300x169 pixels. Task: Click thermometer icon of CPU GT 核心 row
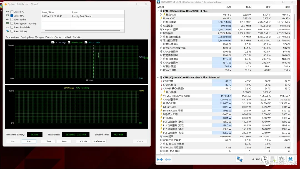pos(161,88)
